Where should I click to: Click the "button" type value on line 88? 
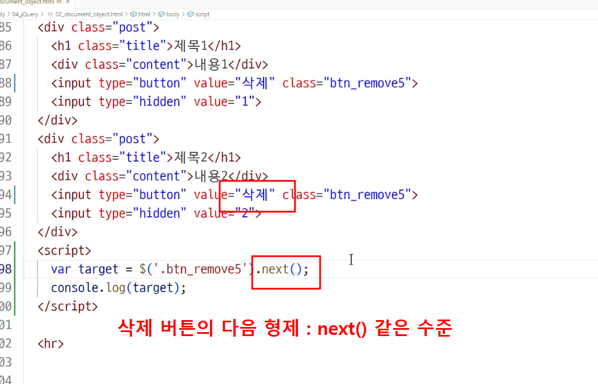pyautogui.click(x=159, y=83)
